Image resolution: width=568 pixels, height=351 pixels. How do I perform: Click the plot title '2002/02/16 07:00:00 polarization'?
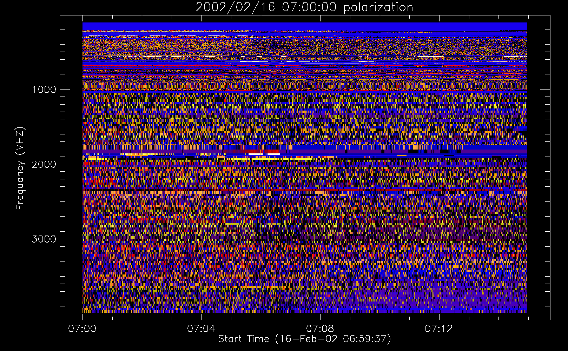coord(304,7)
